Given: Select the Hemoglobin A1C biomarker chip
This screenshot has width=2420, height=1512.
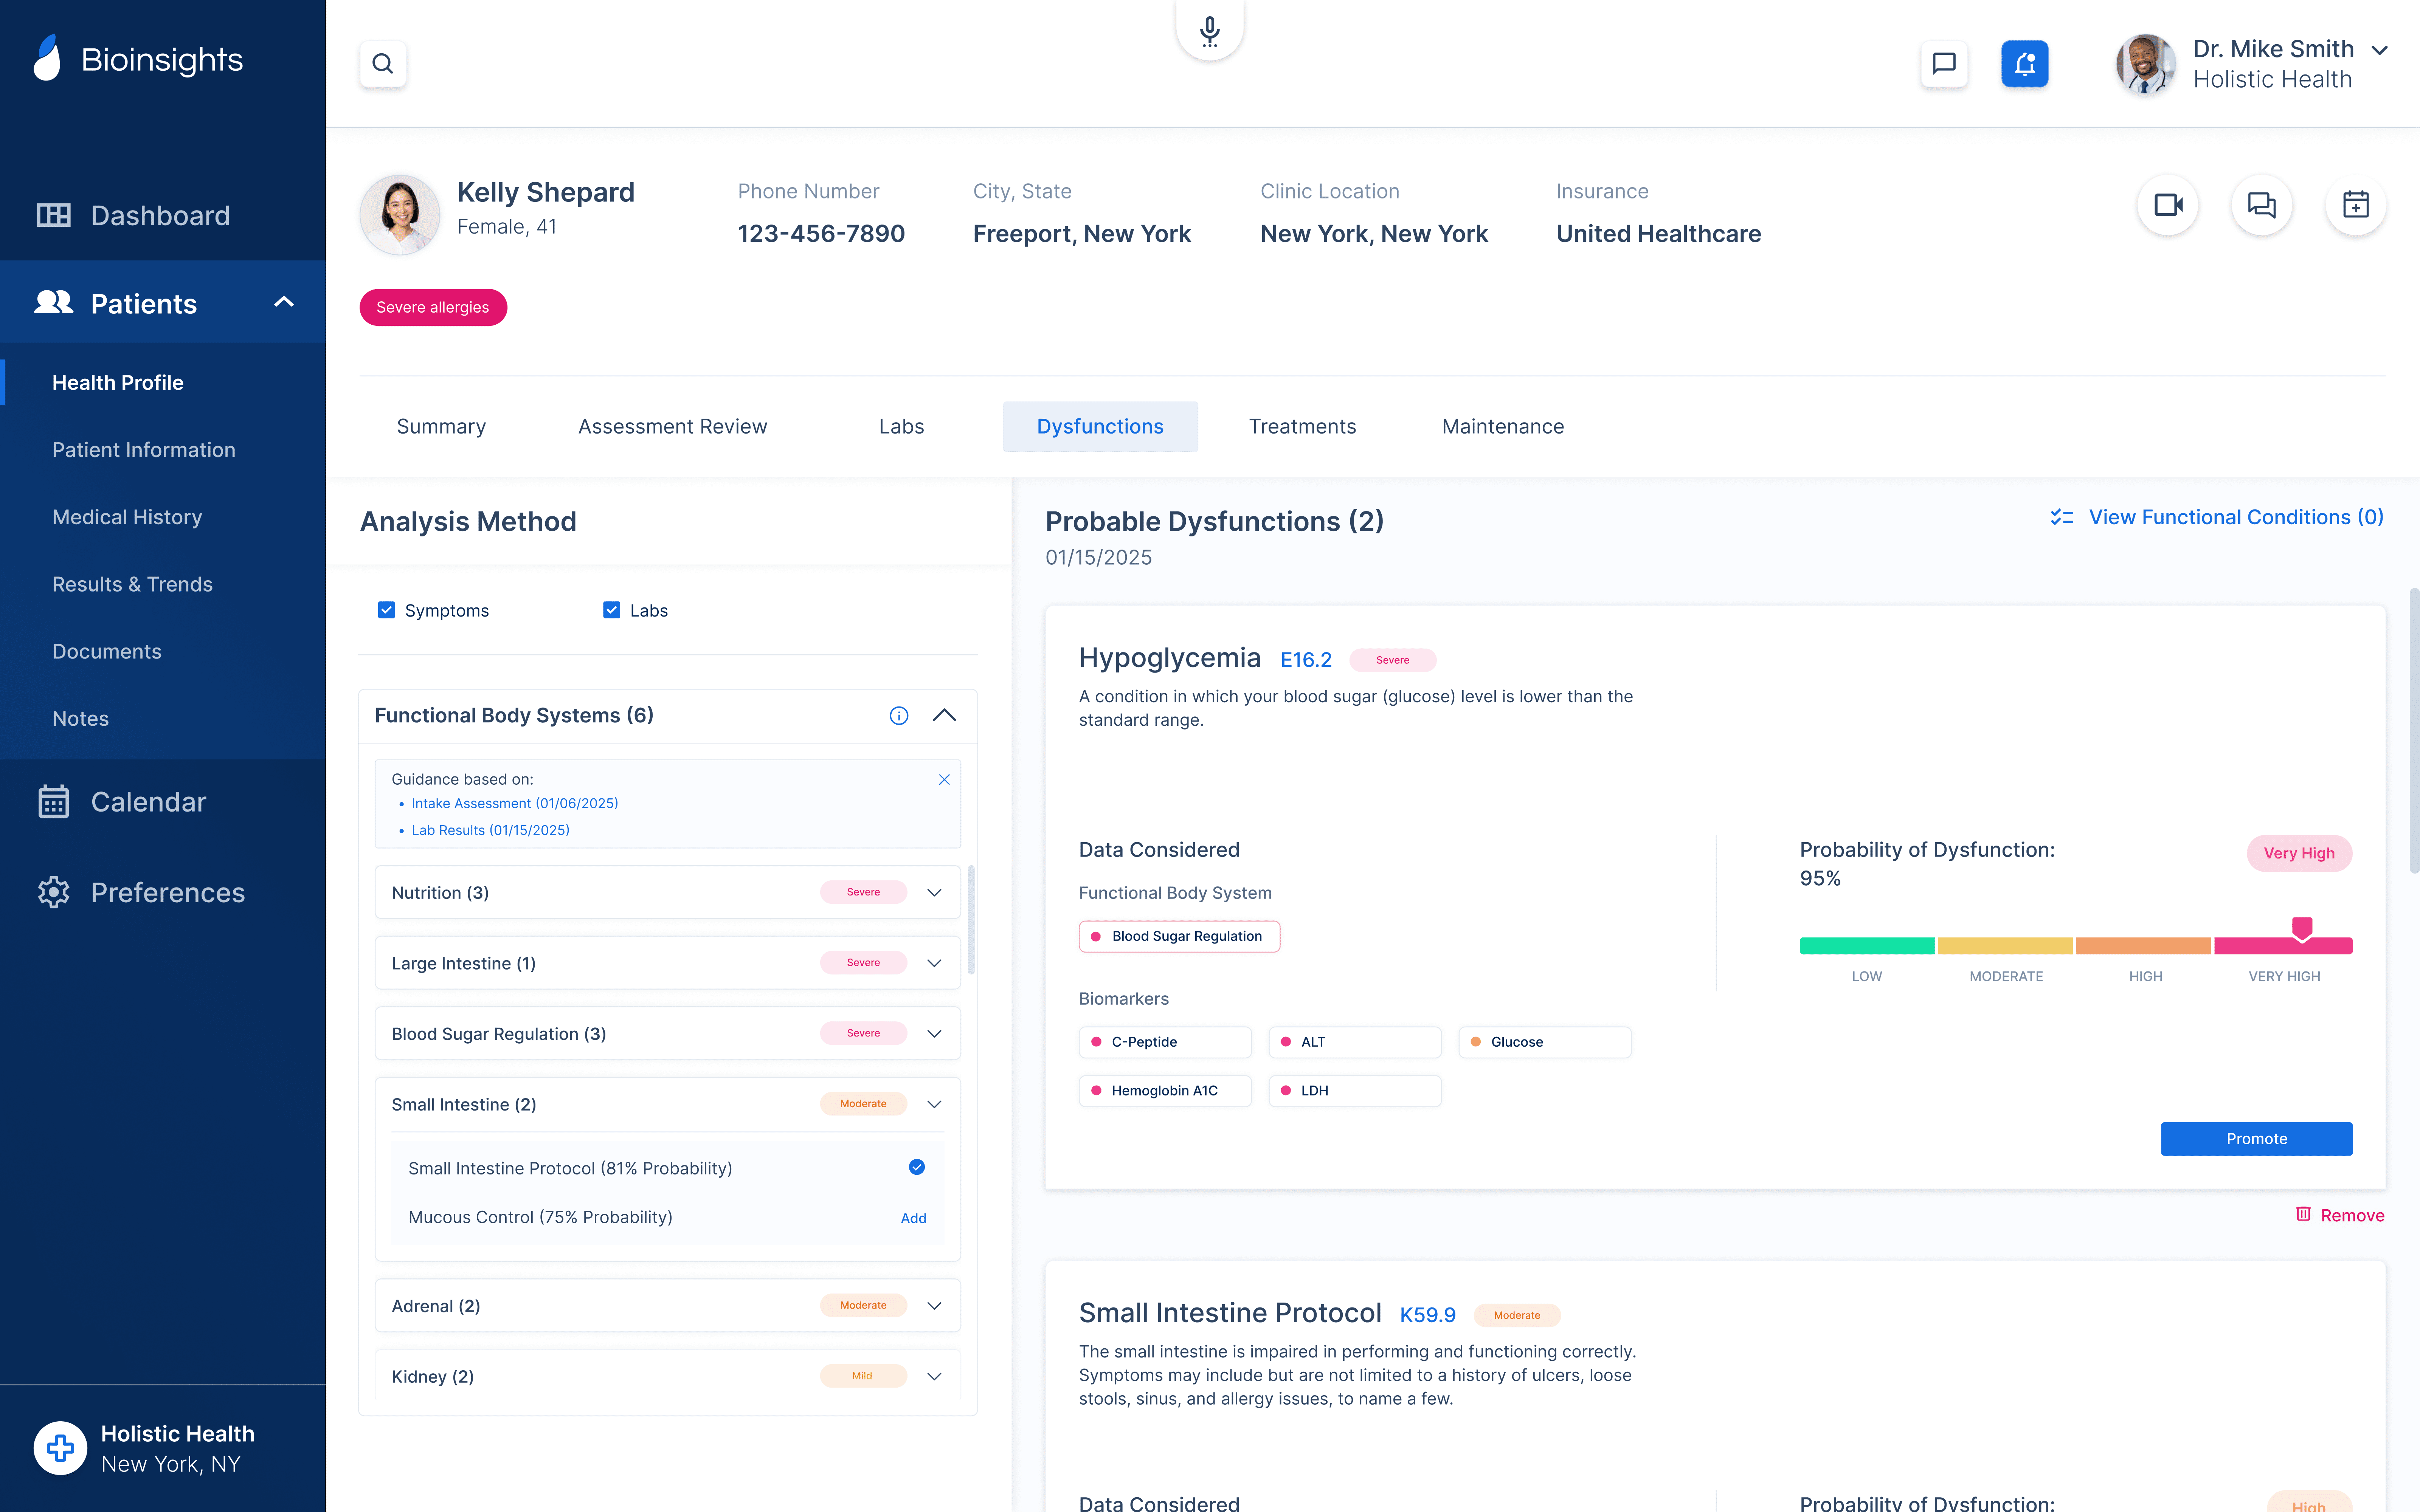Looking at the screenshot, I should tap(1165, 1091).
